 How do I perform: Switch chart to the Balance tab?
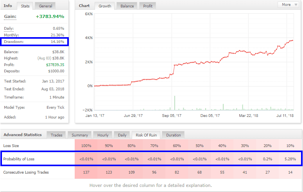(x=127, y=6)
